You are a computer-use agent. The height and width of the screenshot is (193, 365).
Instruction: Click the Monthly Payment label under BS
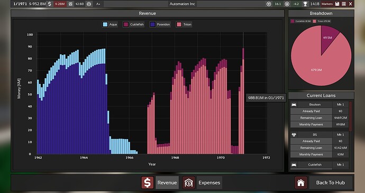click(x=311, y=154)
